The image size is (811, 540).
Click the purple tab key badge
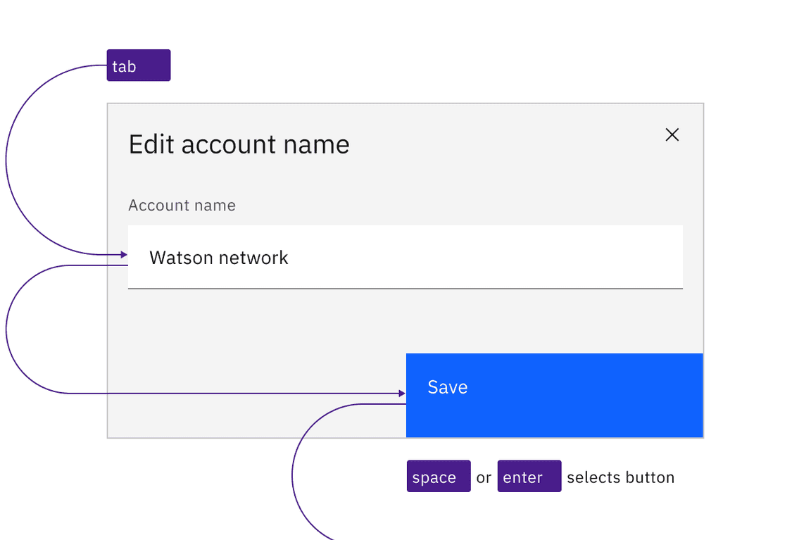tap(138, 65)
